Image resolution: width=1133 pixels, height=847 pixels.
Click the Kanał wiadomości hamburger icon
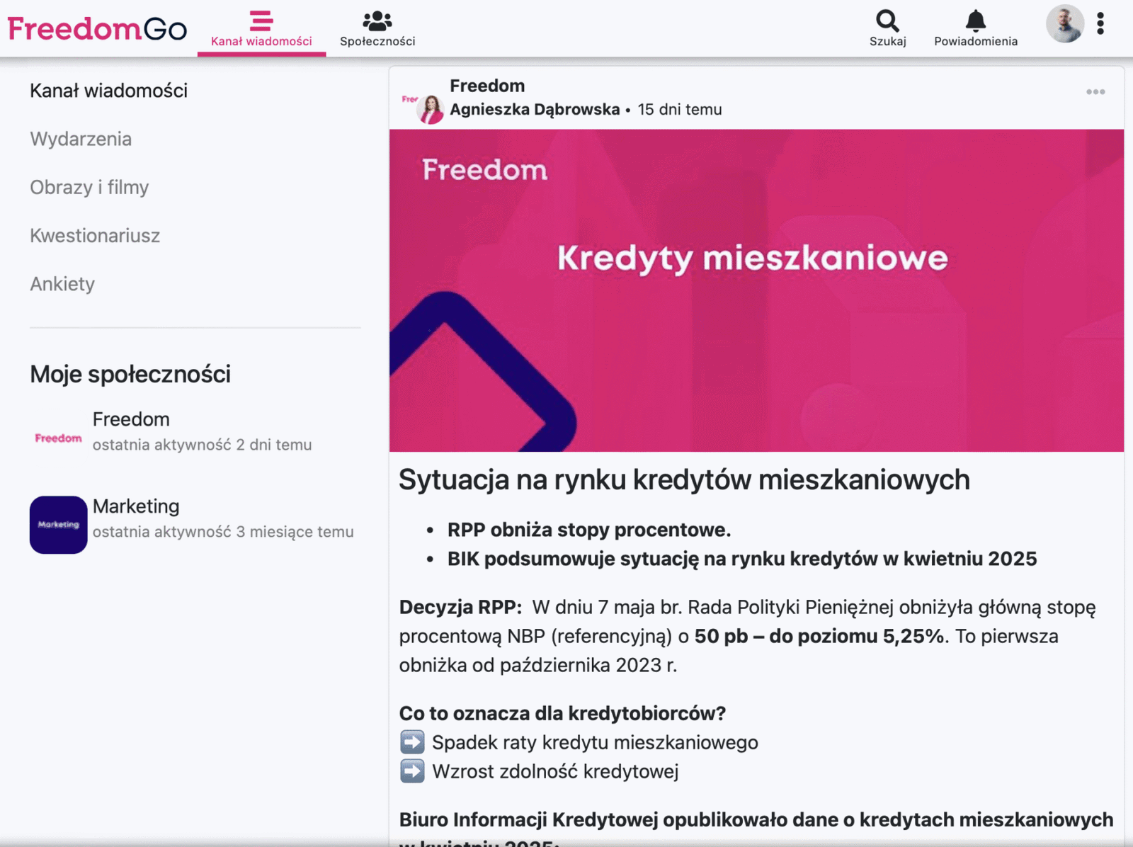click(261, 21)
